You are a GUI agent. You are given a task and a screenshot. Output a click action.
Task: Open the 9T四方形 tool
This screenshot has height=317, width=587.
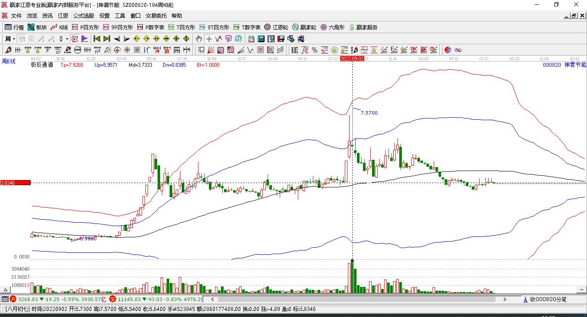tap(214, 27)
